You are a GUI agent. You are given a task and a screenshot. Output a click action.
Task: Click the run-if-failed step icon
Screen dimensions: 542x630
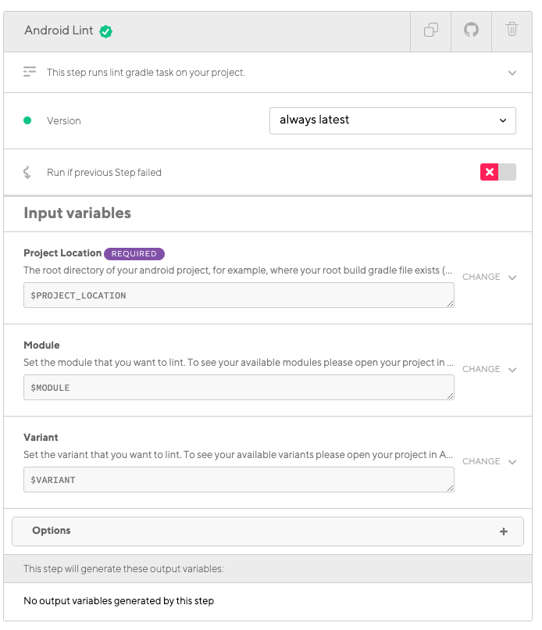click(27, 172)
